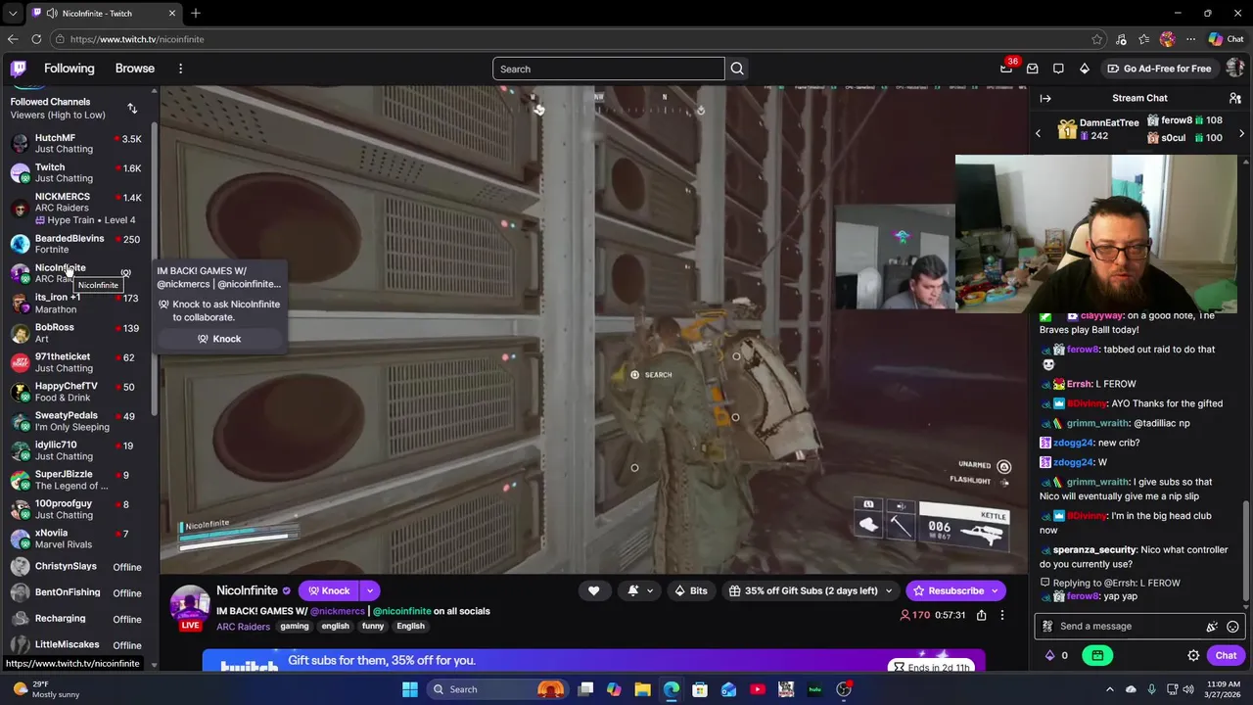
Task: Click the Twitch search input field
Action: (608, 69)
